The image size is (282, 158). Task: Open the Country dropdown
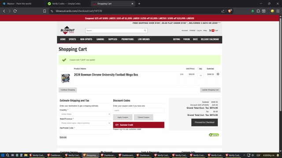click(85, 114)
